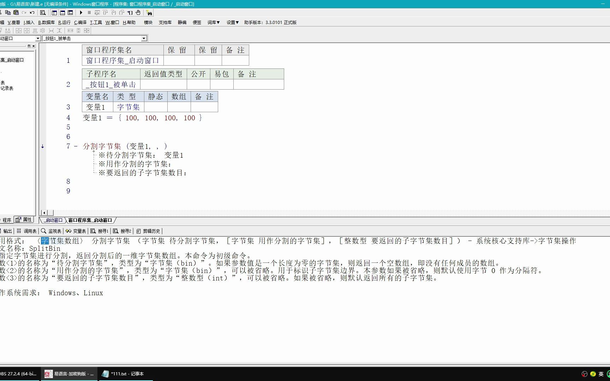Open the C.编译 menu

point(80,22)
